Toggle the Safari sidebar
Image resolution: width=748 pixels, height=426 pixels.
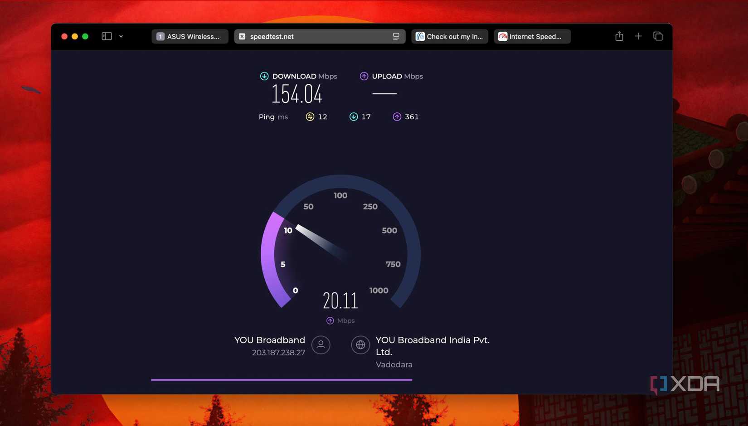(106, 36)
